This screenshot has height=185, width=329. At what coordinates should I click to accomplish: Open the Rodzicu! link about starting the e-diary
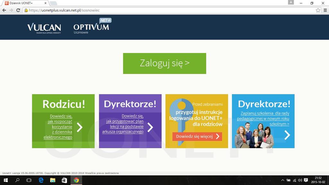(58, 127)
